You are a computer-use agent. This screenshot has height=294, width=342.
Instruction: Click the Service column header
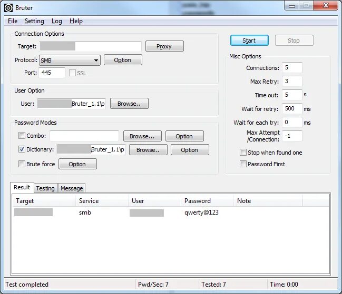coord(102,200)
